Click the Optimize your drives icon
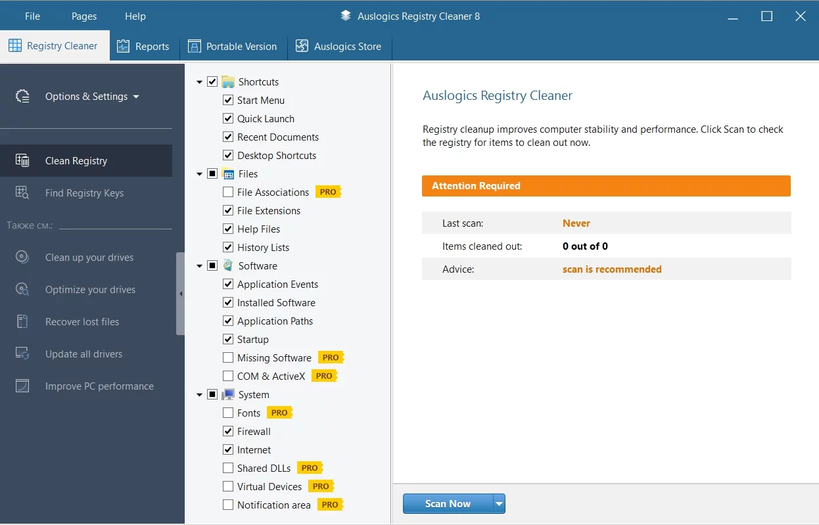Screen dimensions: 819x525 pos(22,290)
